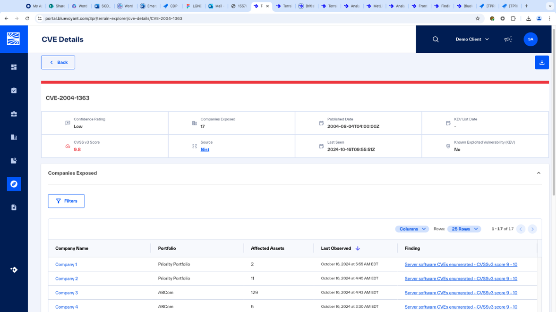This screenshot has height=312, width=556.
Task: Open the SA user avatar menu
Action: point(530,39)
